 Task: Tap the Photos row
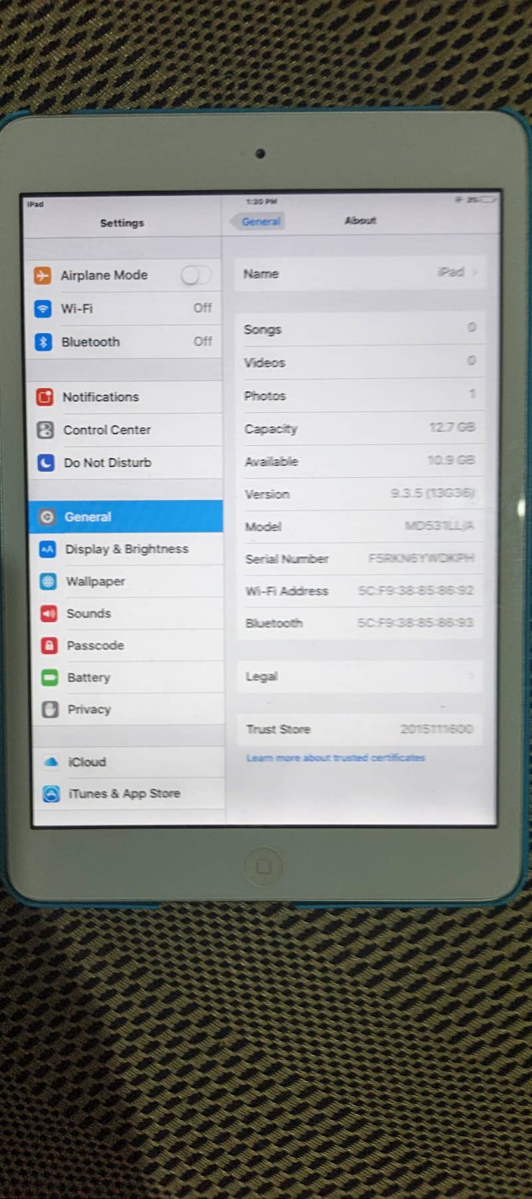click(360, 395)
